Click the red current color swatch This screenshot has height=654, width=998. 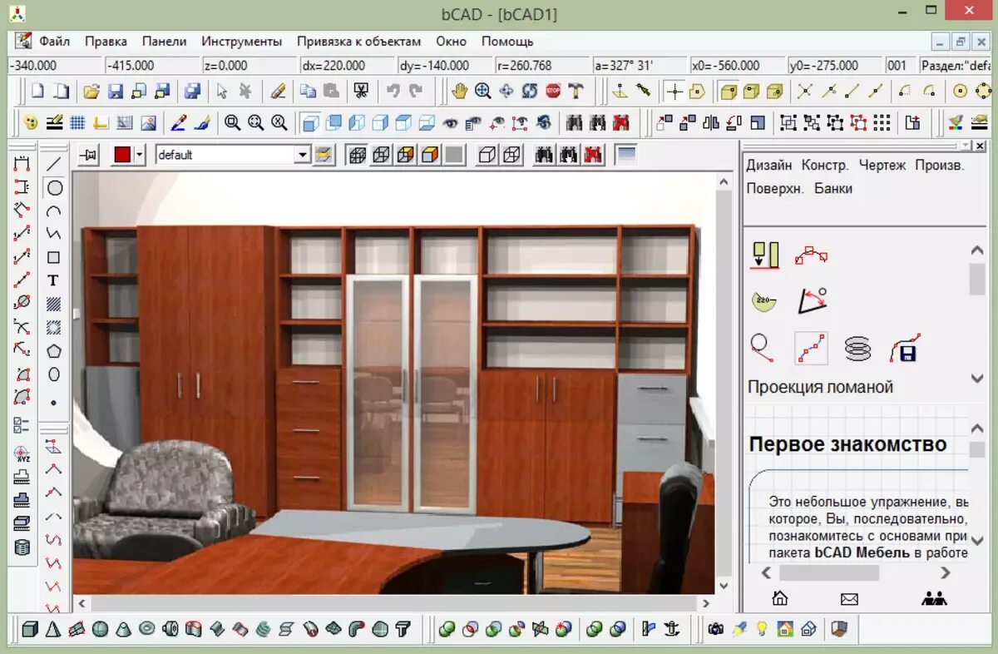pyautogui.click(x=122, y=155)
